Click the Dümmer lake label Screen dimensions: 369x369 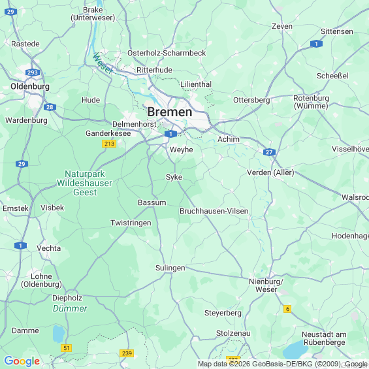tap(70, 308)
